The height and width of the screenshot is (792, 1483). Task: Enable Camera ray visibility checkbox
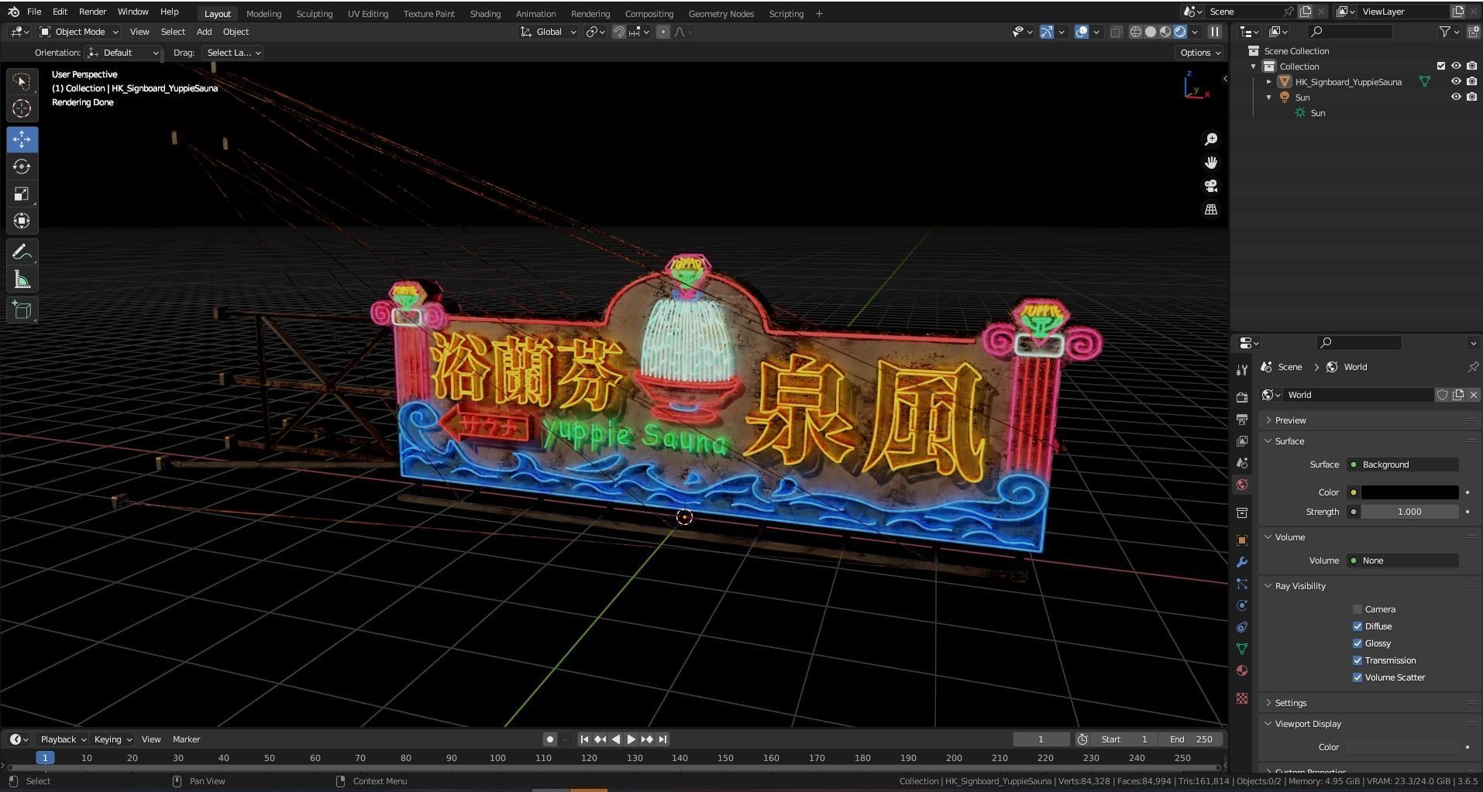[1357, 609]
